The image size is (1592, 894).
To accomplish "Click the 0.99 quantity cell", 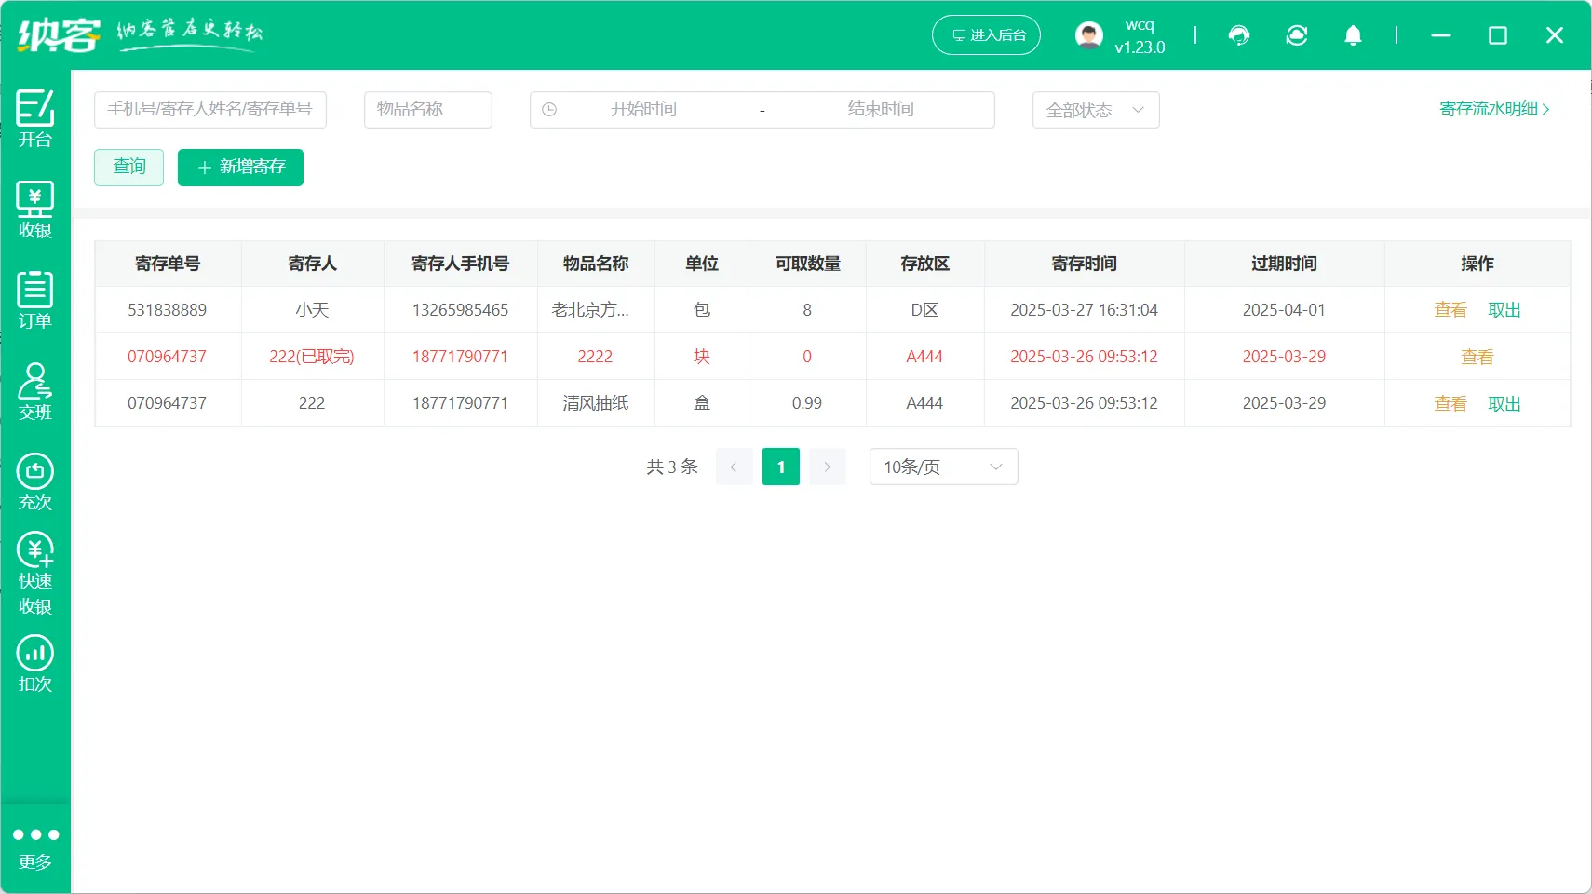I will coord(807,403).
